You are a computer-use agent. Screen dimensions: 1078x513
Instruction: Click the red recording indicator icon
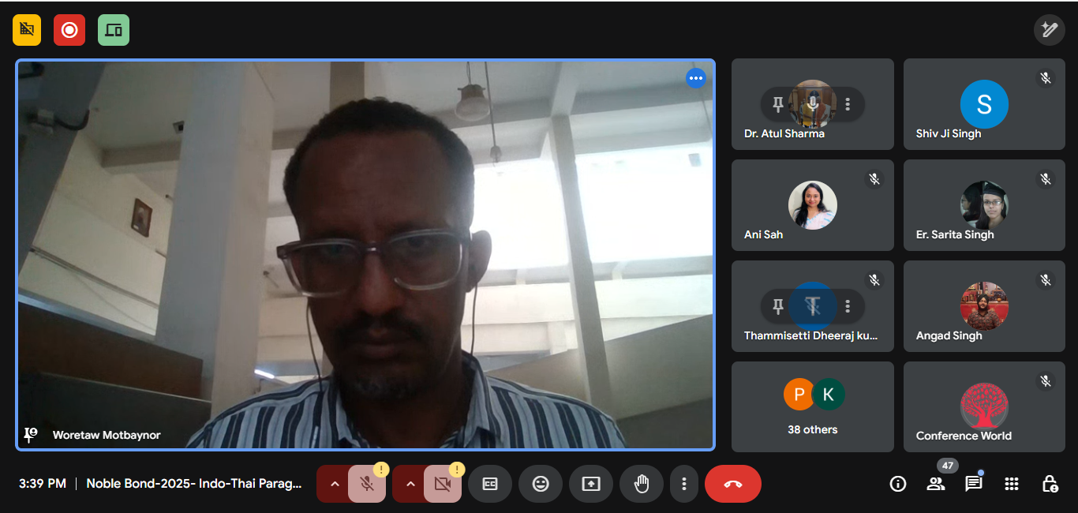click(x=69, y=30)
